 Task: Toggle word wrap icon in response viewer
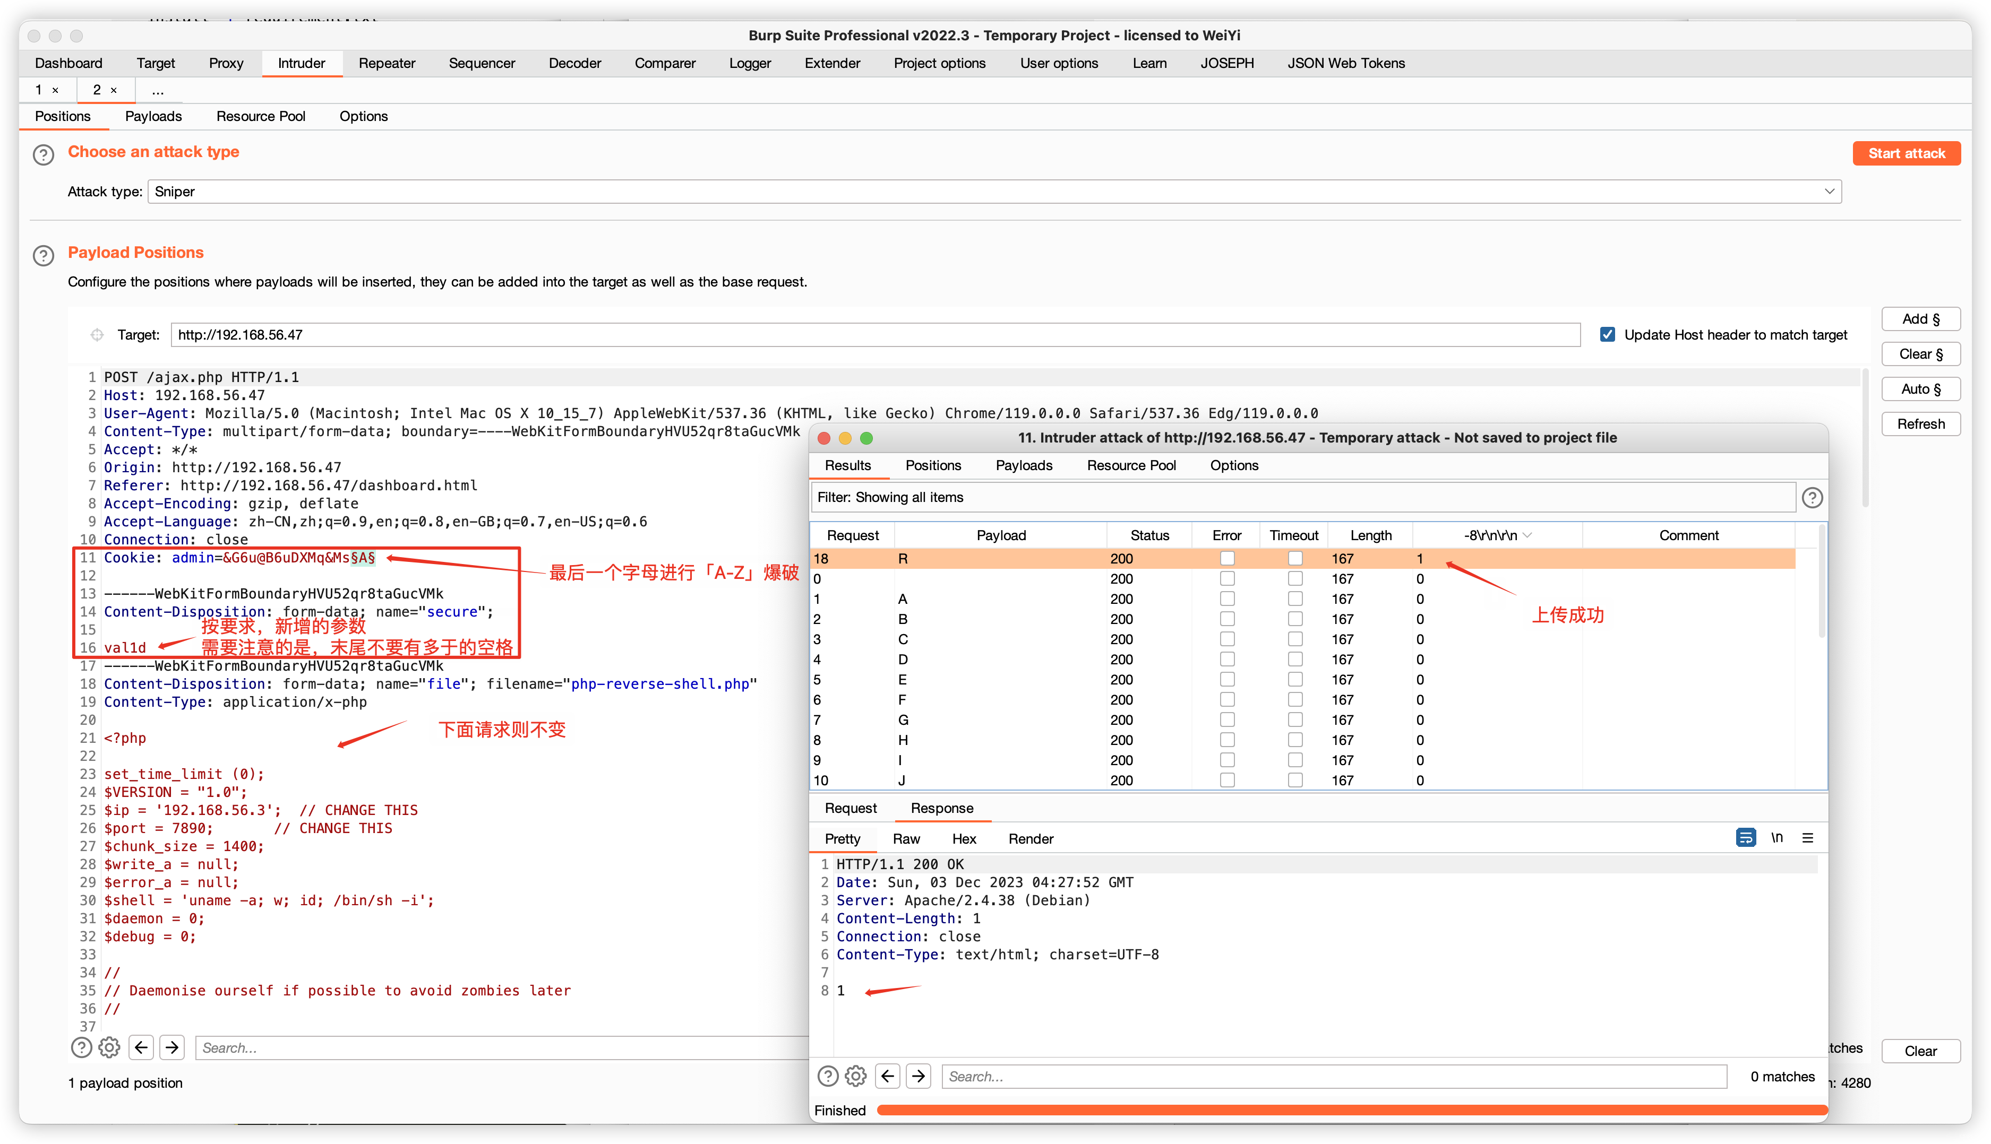(1745, 837)
